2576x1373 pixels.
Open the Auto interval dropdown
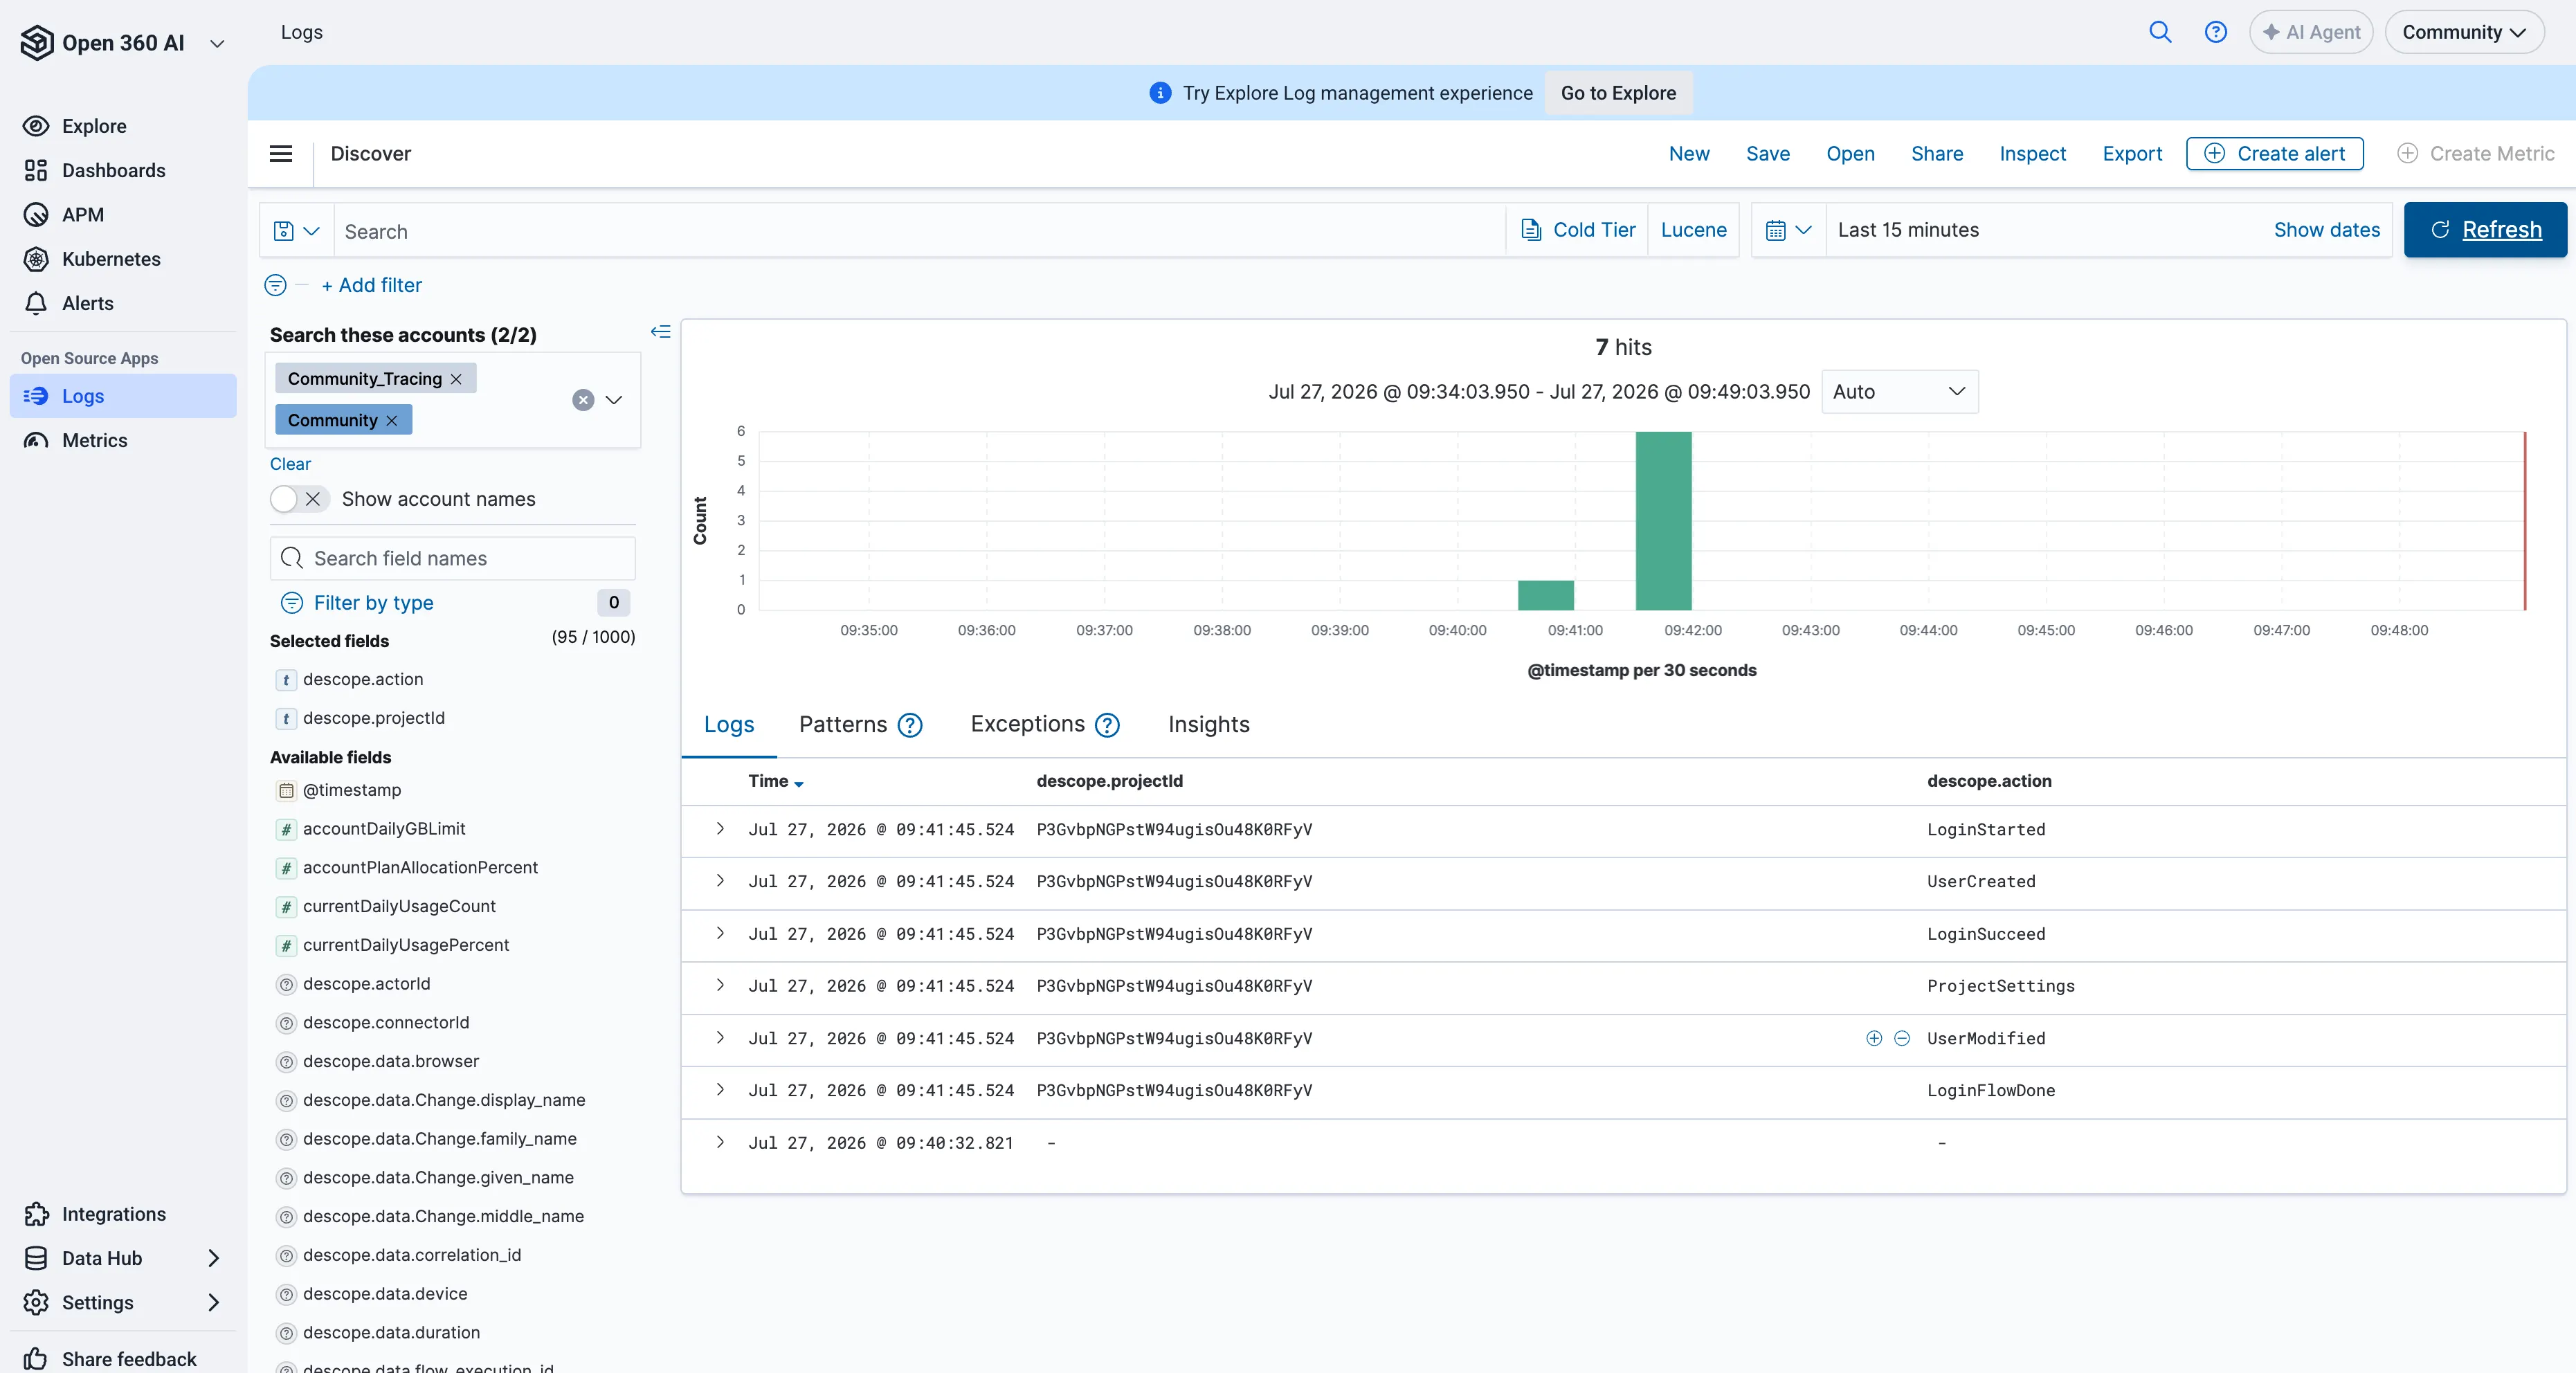click(1899, 392)
